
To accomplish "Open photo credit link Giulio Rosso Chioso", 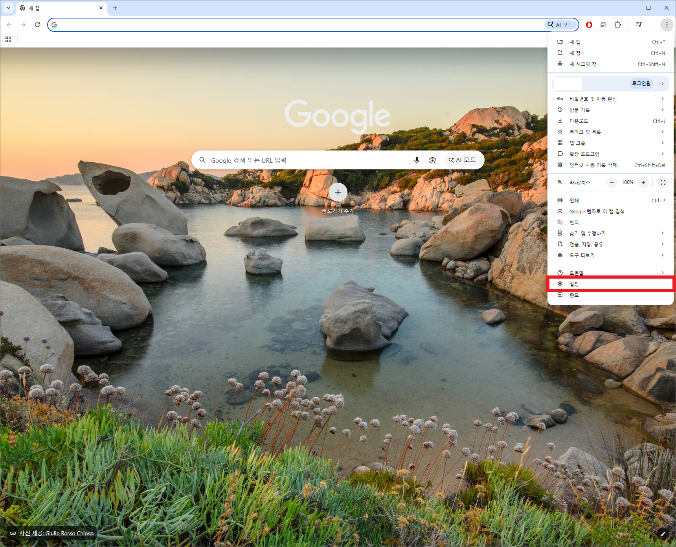I will pyautogui.click(x=56, y=533).
